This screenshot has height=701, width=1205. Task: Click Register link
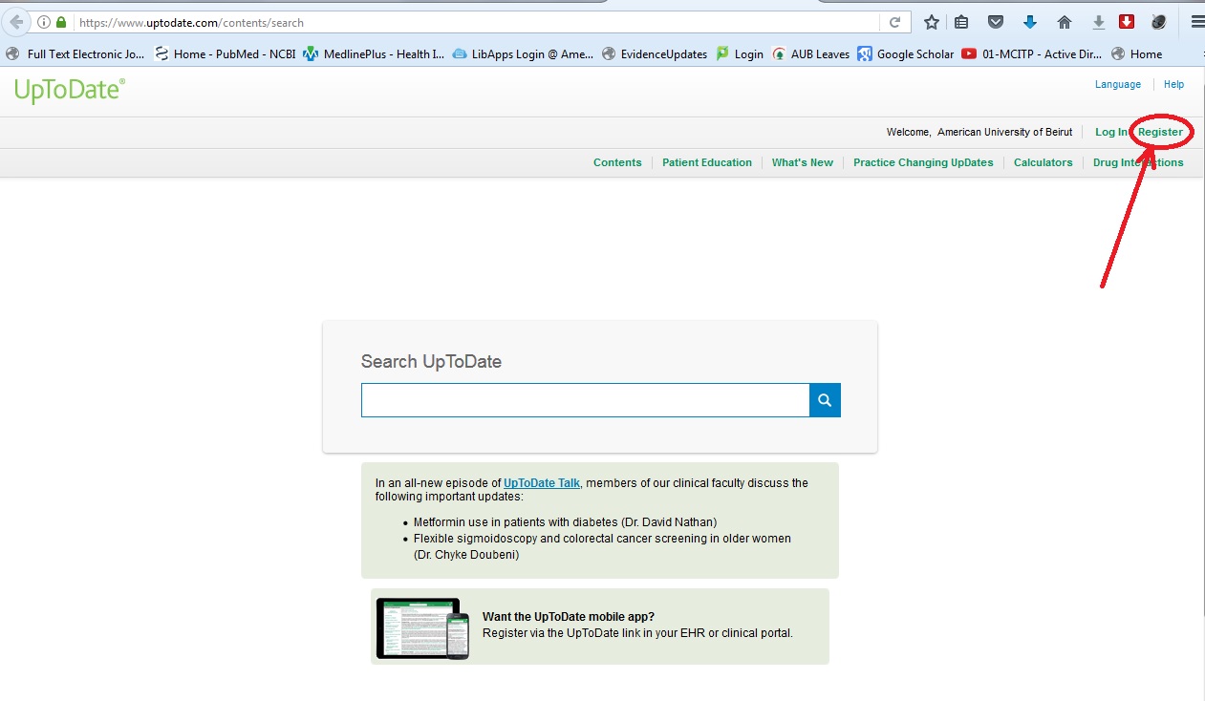(x=1160, y=132)
